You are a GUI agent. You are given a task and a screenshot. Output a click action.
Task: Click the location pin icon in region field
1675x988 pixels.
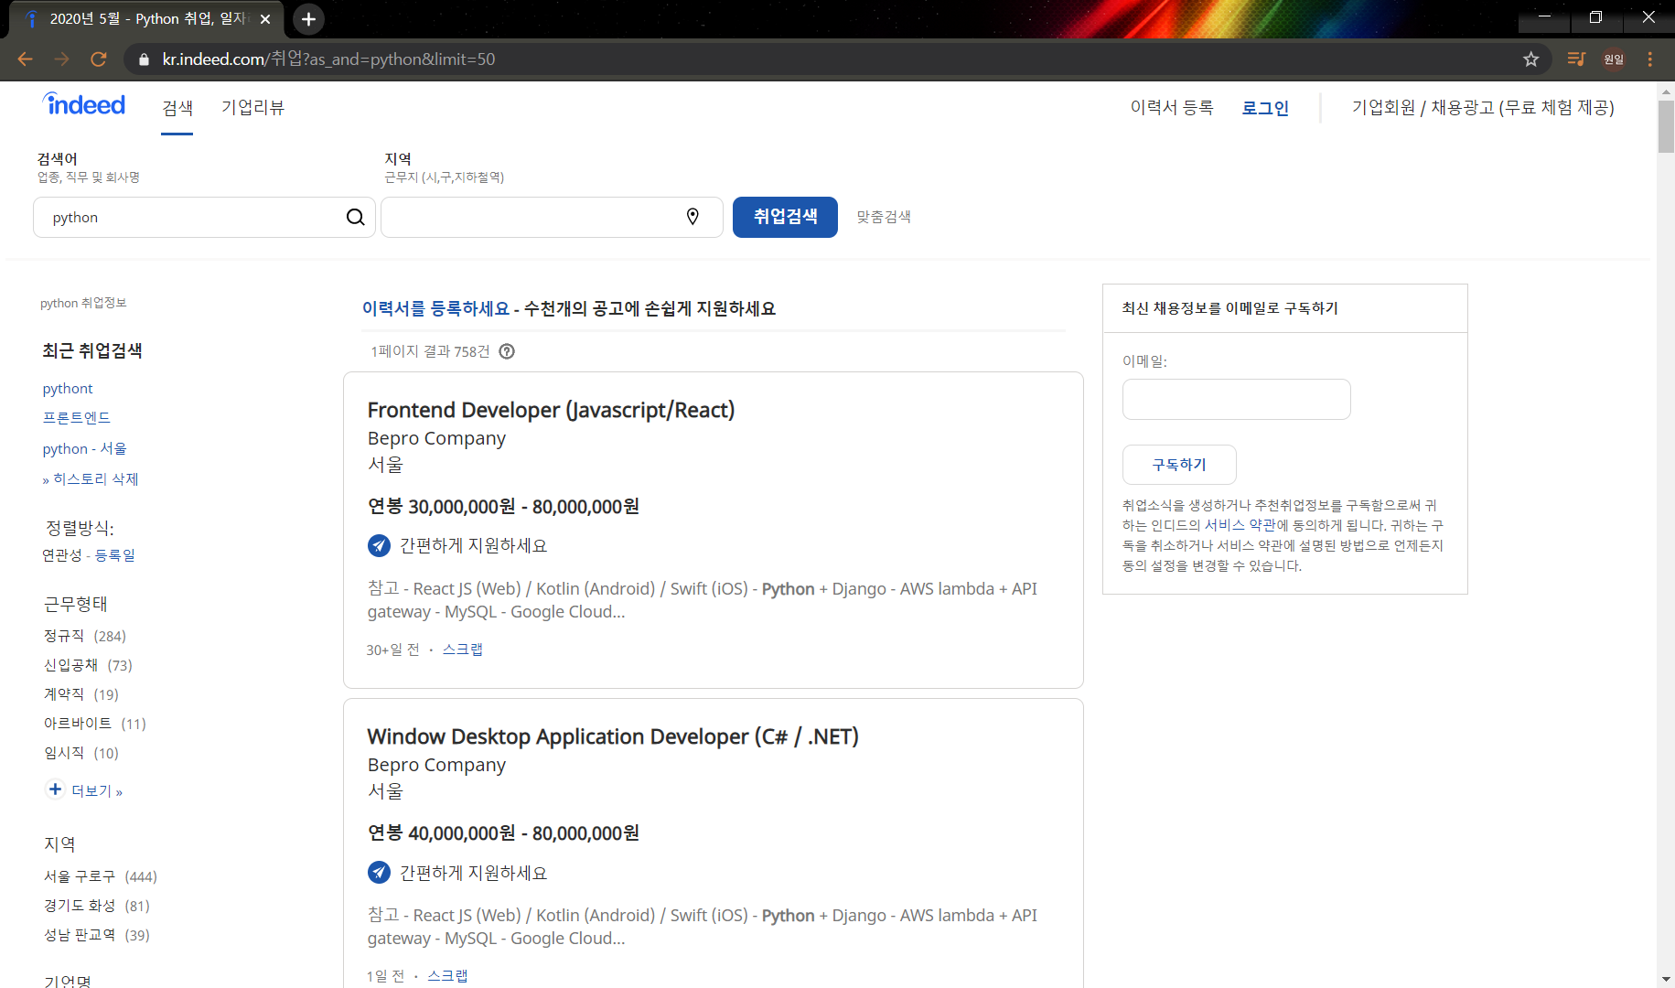click(693, 217)
